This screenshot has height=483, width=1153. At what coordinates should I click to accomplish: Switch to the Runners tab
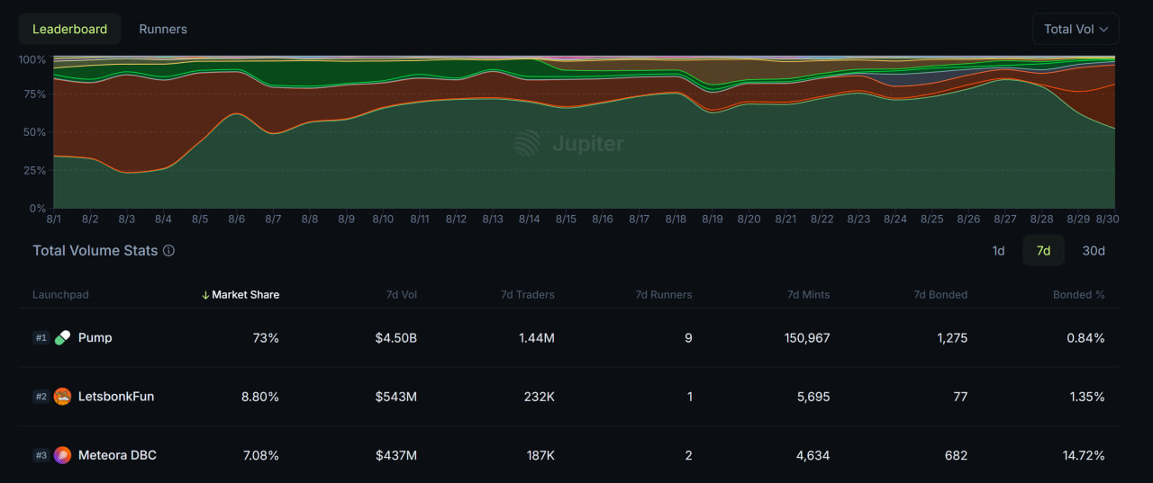tap(163, 29)
